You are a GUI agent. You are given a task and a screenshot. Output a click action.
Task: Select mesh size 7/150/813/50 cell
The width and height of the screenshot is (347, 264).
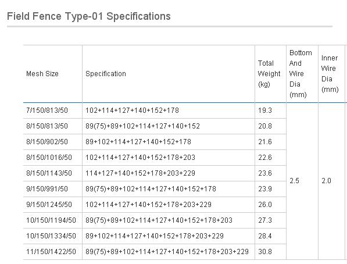pyautogui.click(x=53, y=110)
